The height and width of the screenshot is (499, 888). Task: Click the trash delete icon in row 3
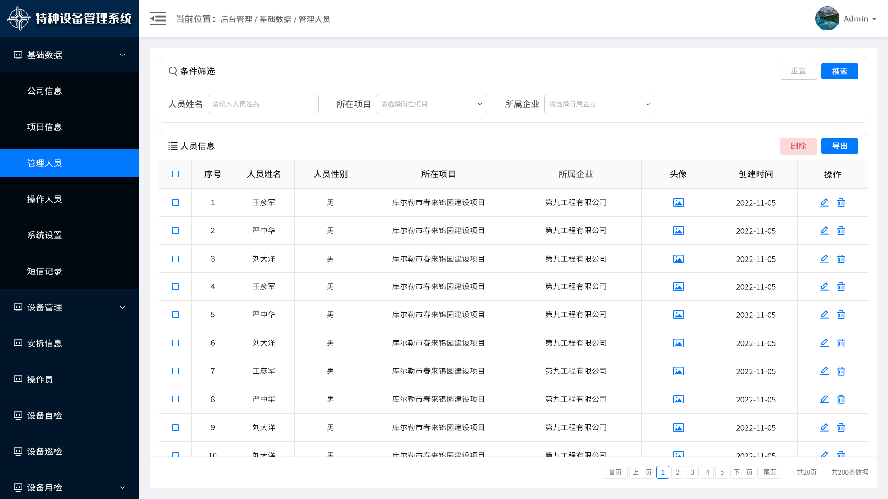pos(841,259)
